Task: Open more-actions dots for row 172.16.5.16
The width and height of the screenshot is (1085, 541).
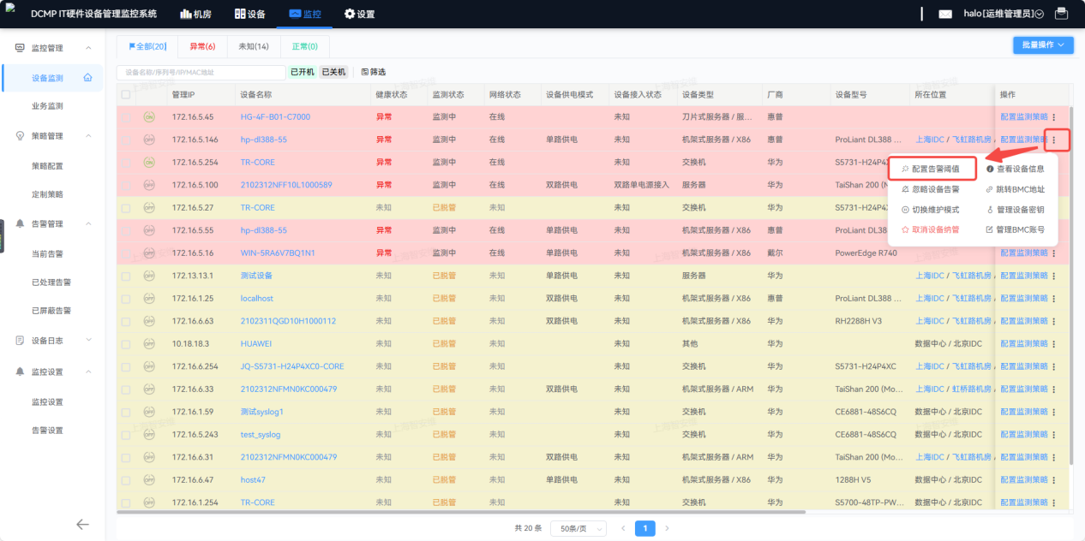Action: (1054, 253)
